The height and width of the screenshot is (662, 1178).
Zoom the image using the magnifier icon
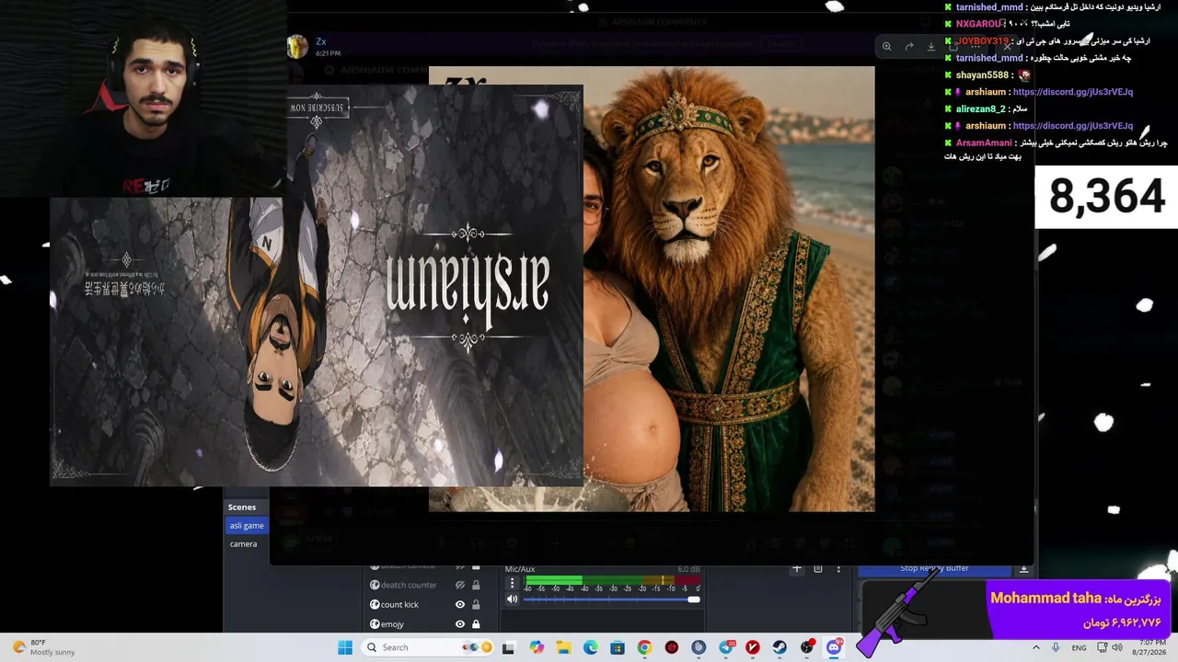pyautogui.click(x=886, y=46)
